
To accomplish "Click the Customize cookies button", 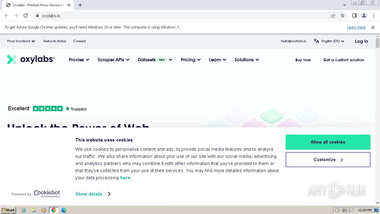I will pos(328,160).
